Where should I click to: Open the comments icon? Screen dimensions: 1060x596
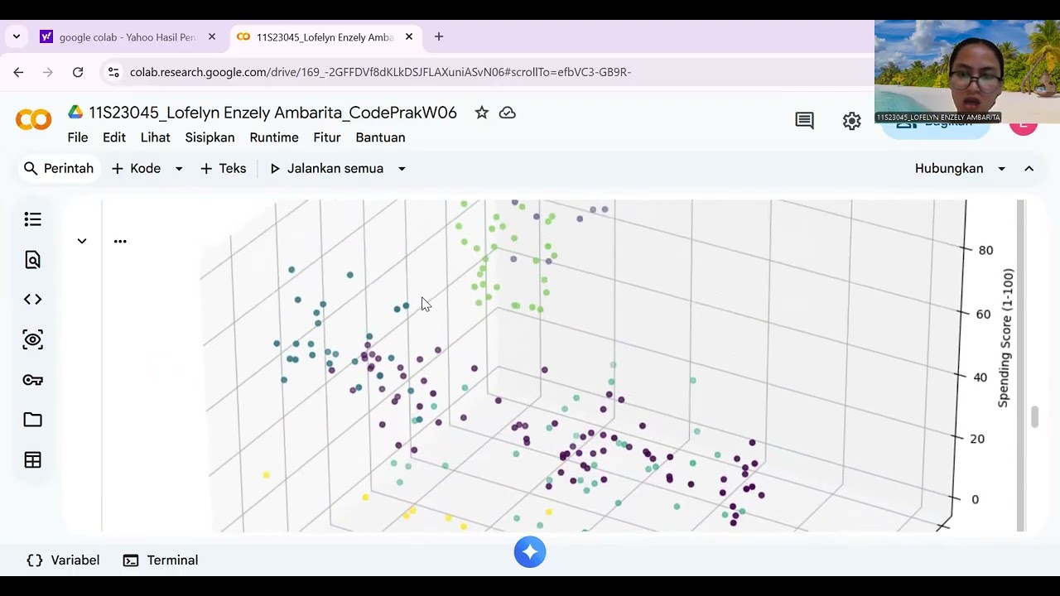point(804,121)
